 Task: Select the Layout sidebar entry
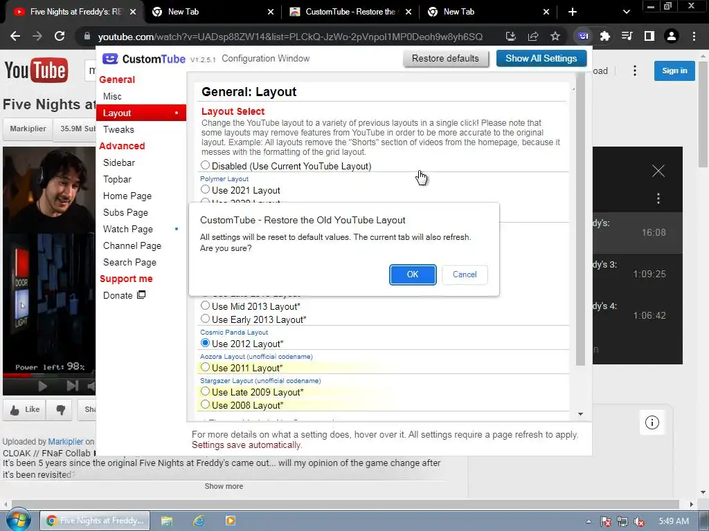(141, 113)
